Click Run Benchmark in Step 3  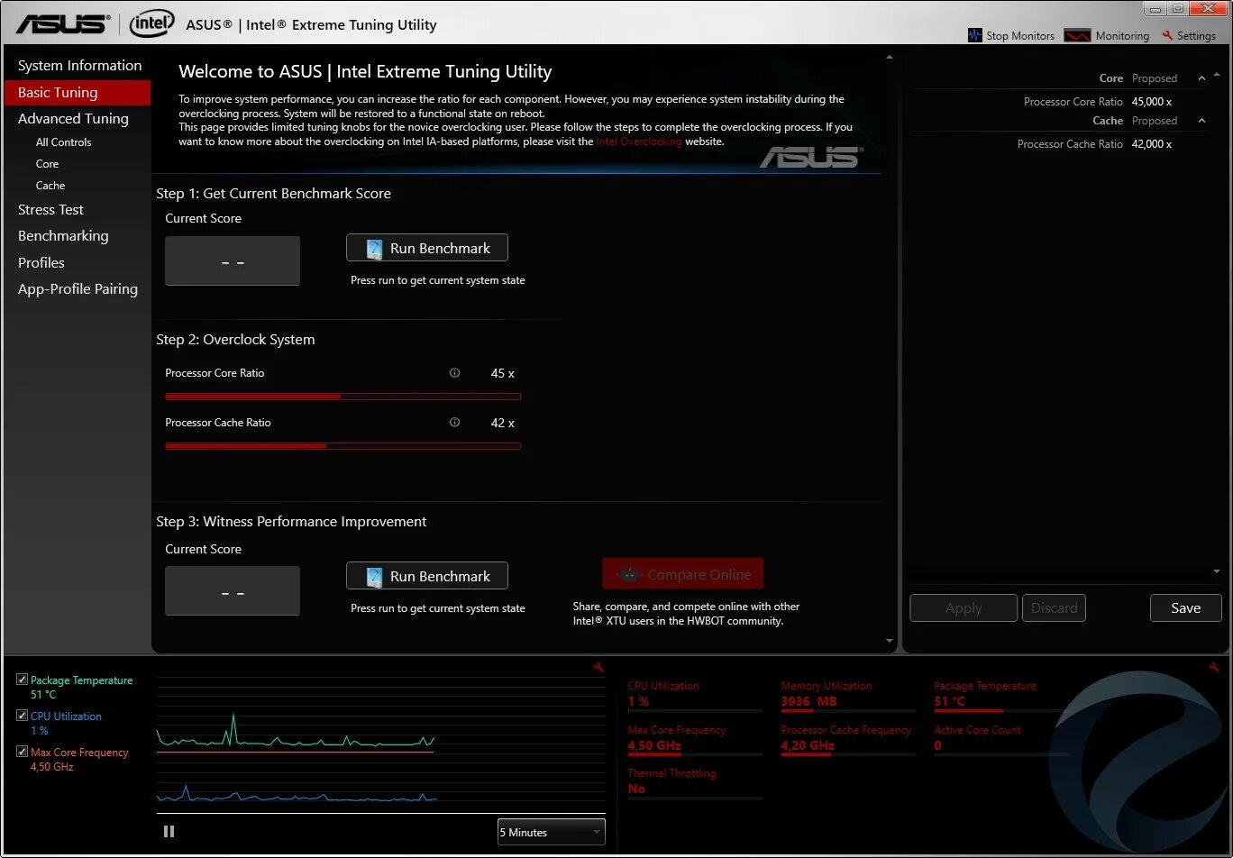click(x=427, y=576)
